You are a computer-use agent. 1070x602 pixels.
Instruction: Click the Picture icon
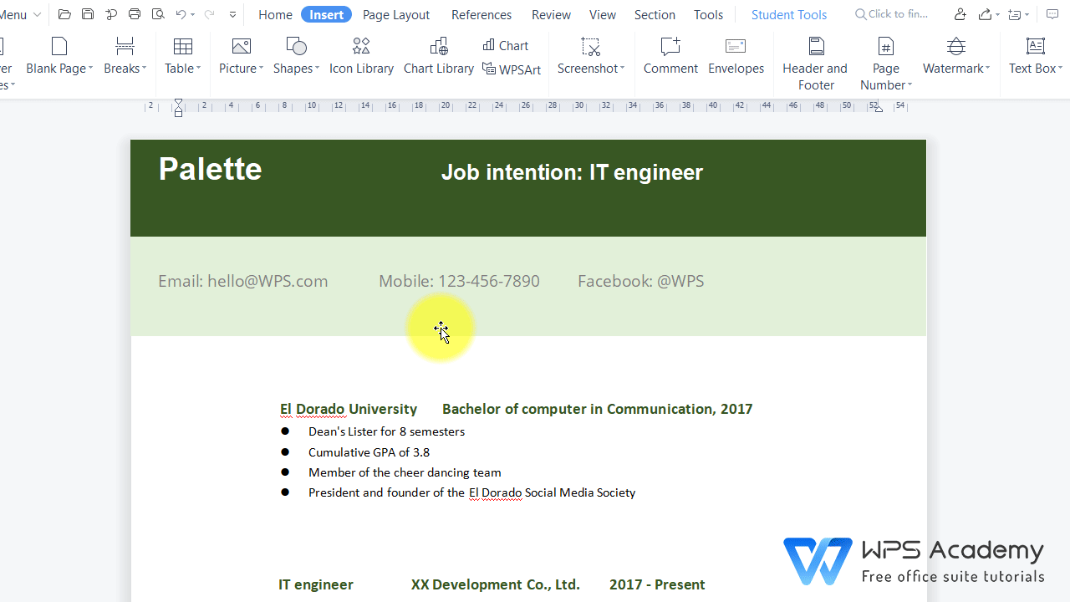[x=241, y=46]
